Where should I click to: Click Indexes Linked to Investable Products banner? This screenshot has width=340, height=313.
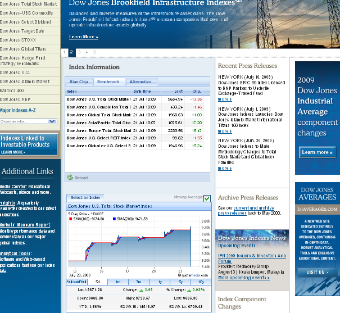[29, 144]
